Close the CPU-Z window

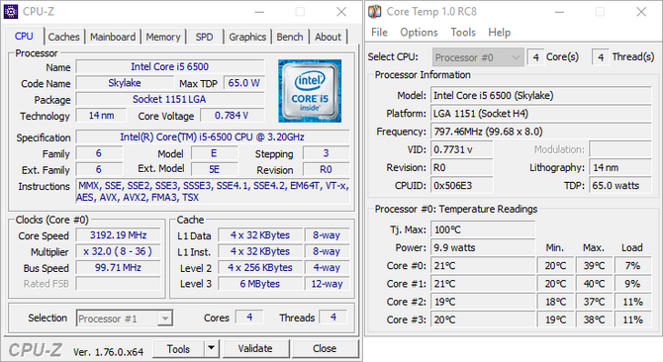[341, 12]
